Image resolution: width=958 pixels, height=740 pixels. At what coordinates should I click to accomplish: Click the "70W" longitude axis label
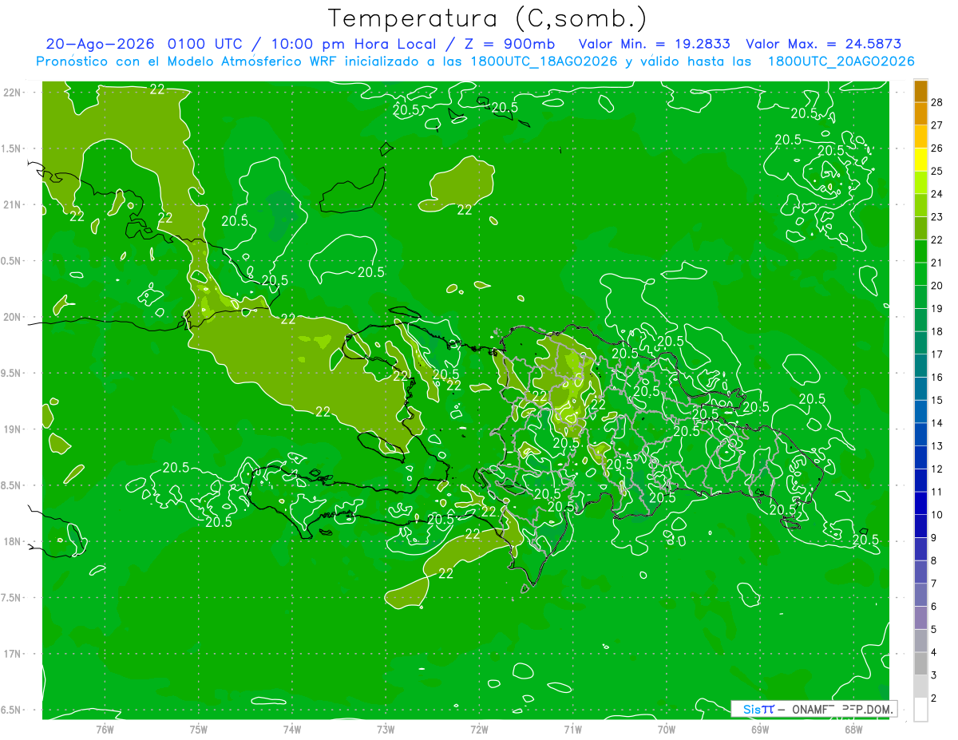click(667, 729)
